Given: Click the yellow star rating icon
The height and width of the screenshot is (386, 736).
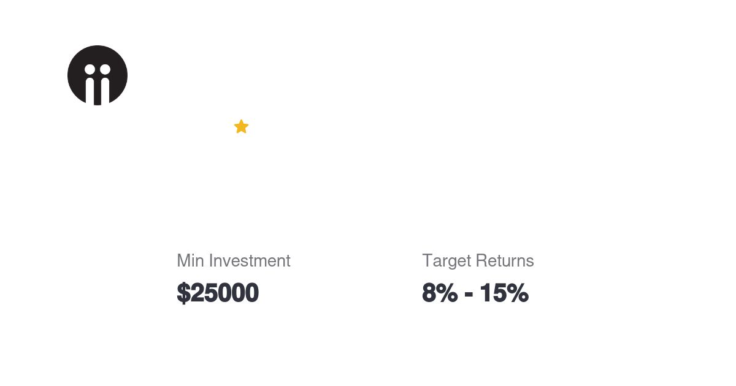Looking at the screenshot, I should click(x=241, y=127).
